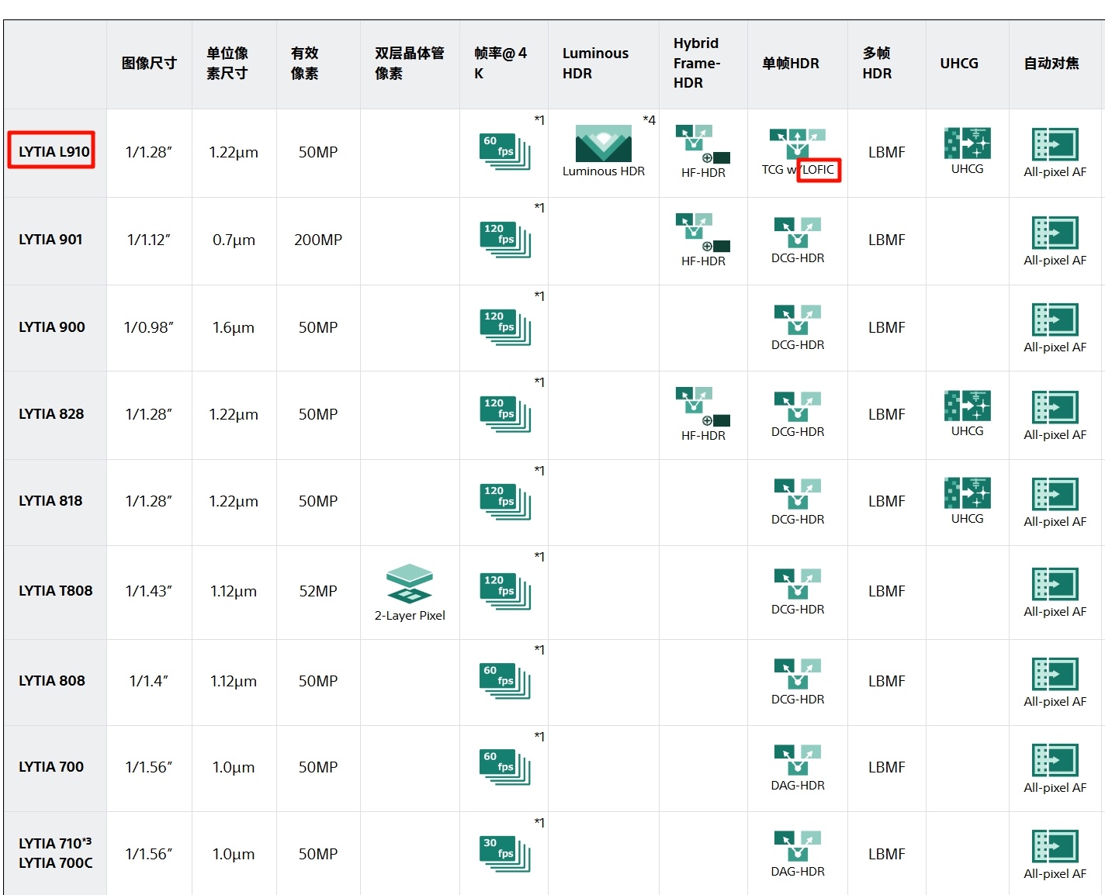Click the DAG-HDR icon in LYTIA 700 row

[x=798, y=760]
